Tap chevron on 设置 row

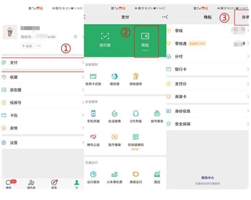(83, 142)
